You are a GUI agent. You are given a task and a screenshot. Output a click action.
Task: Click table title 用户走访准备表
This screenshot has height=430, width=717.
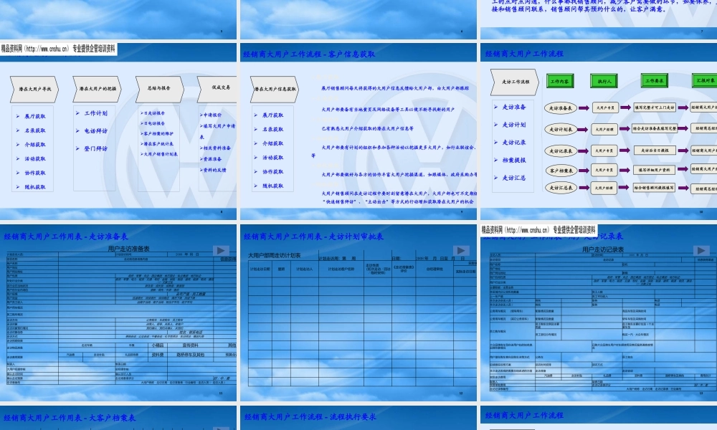click(x=128, y=249)
